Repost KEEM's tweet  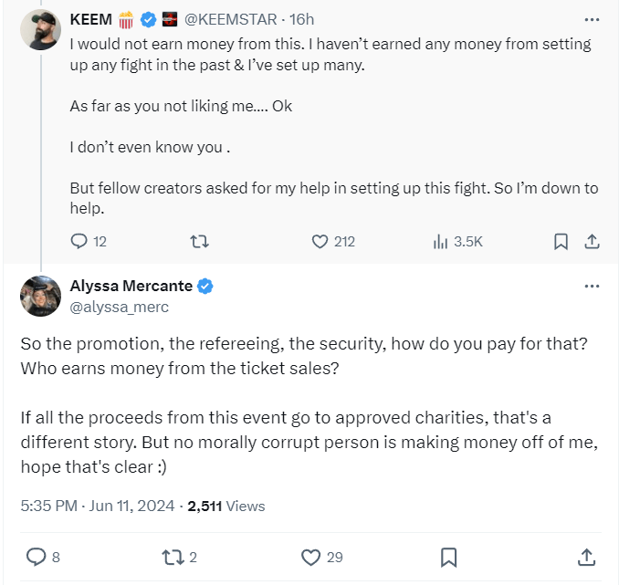click(198, 242)
